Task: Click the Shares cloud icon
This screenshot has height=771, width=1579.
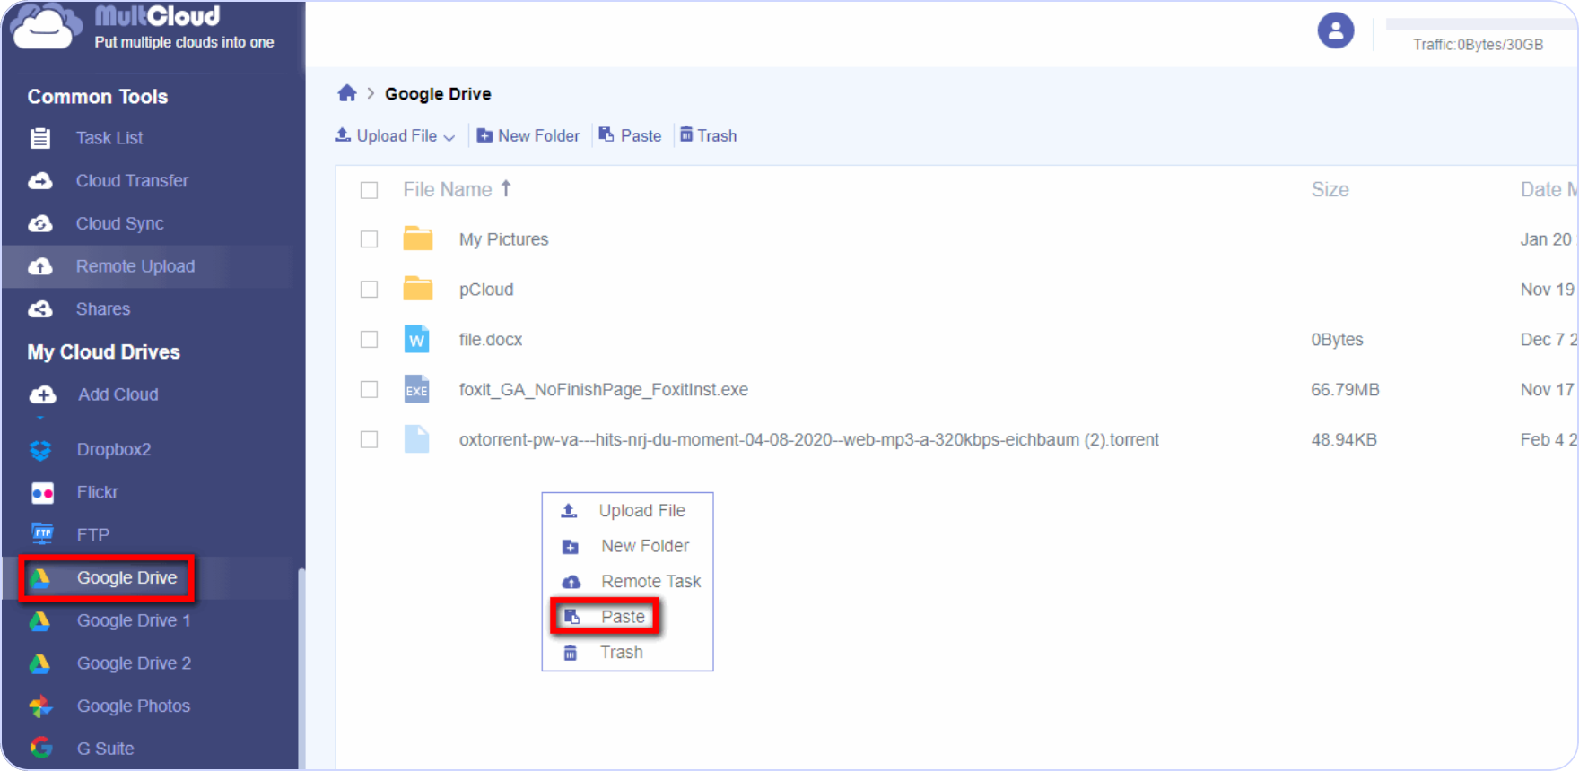Action: coord(40,309)
